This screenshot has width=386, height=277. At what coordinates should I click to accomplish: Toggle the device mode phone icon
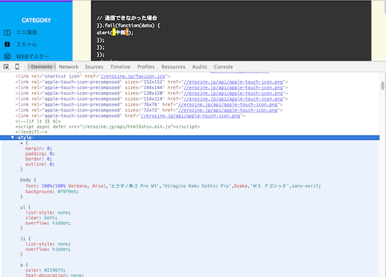(x=17, y=66)
